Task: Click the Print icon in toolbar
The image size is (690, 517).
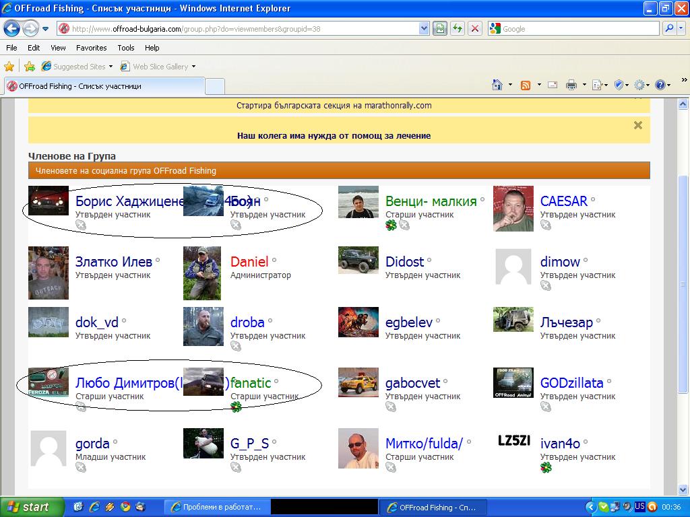Action: point(571,85)
